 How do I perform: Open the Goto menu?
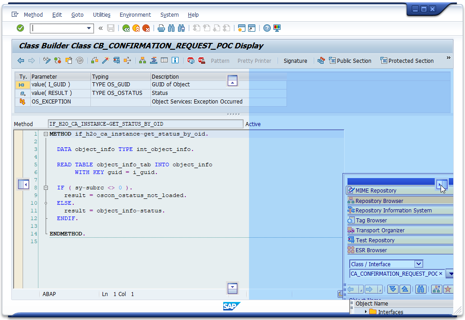pos(77,15)
